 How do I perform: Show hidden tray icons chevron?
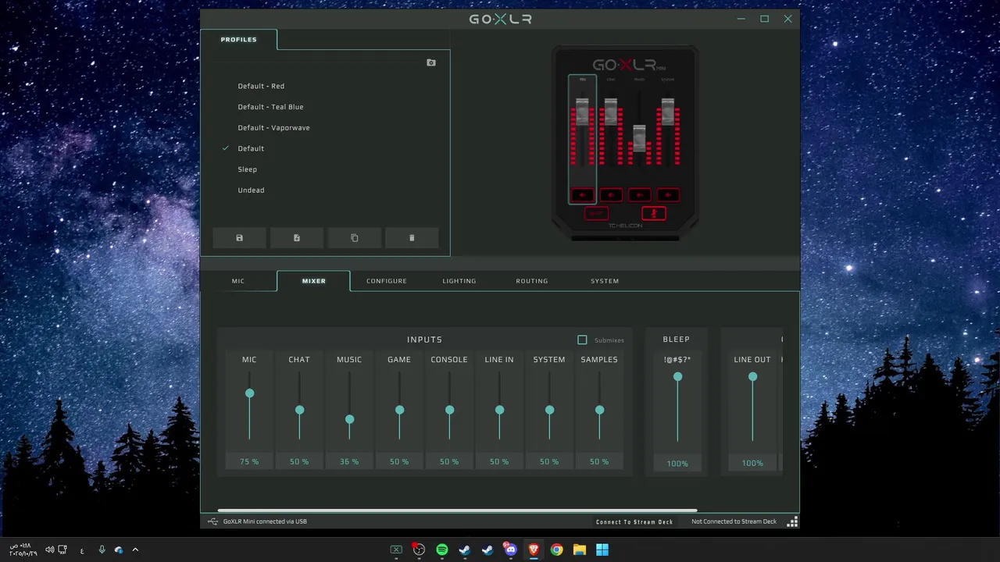[x=135, y=550]
